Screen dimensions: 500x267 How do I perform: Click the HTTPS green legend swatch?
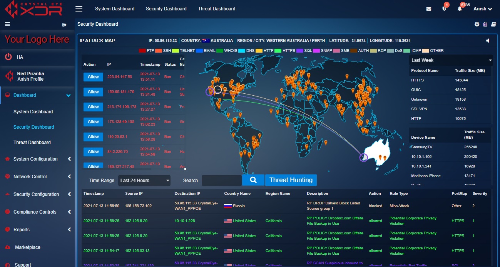[x=278, y=50]
